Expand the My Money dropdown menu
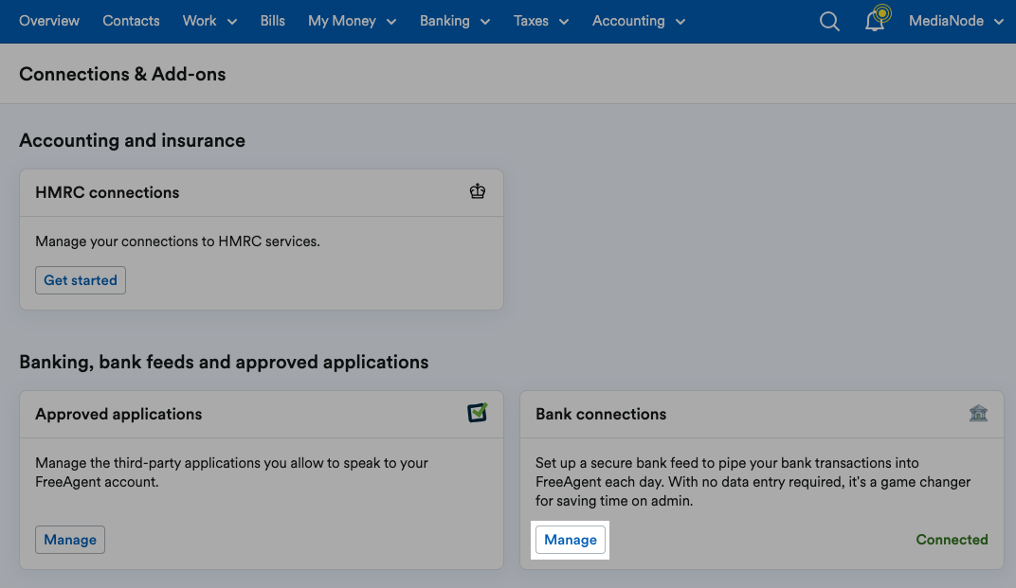The width and height of the screenshot is (1016, 588). [353, 21]
